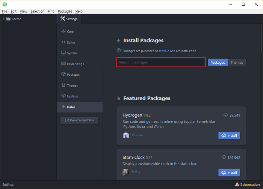This screenshot has height=189, width=263.
Task: Click atom-clock download count cloud icon
Action: [224, 157]
